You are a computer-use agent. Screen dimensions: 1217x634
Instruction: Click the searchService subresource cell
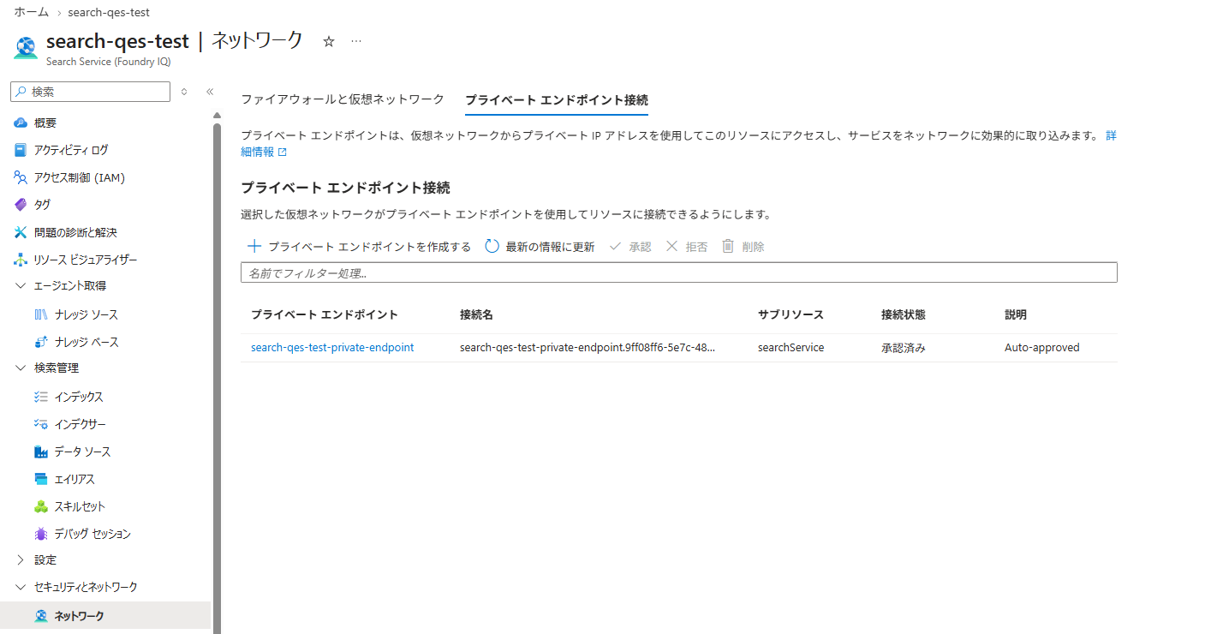click(x=791, y=348)
